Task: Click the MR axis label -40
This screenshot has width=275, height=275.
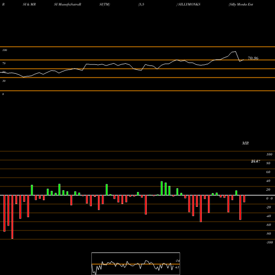Action: click(268, 216)
